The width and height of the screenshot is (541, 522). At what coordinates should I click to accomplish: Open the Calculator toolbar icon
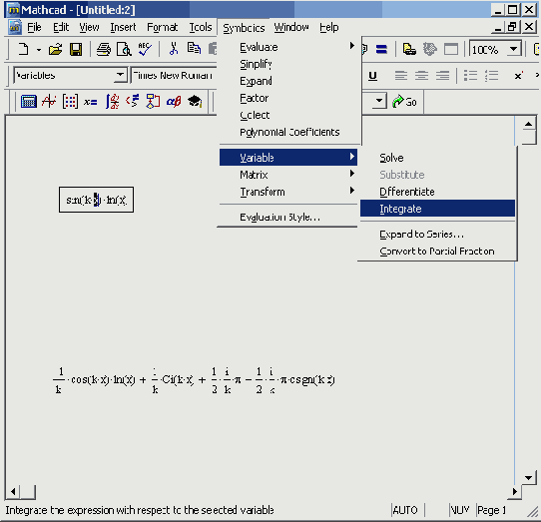click(x=29, y=102)
